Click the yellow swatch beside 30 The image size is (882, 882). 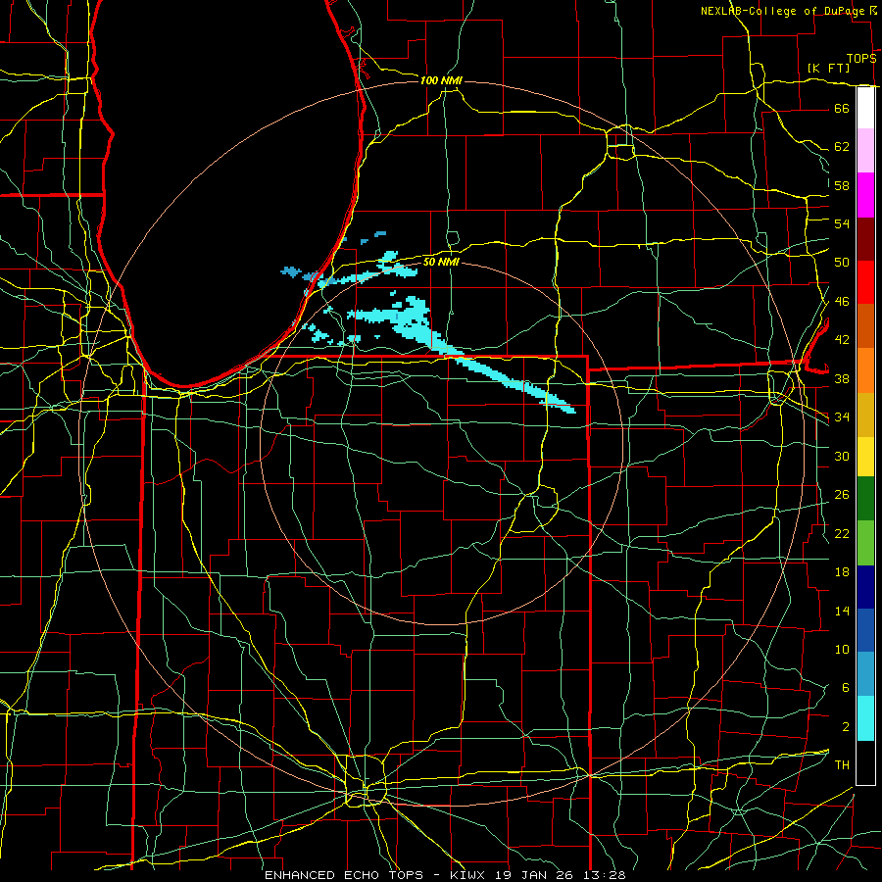coord(865,456)
